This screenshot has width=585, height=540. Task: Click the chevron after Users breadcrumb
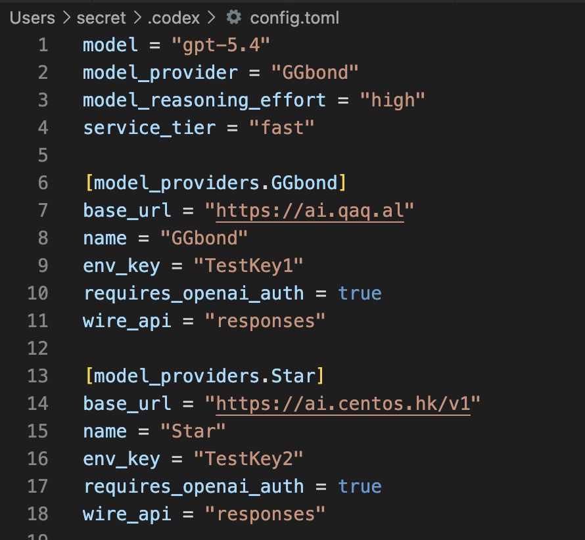pos(66,18)
